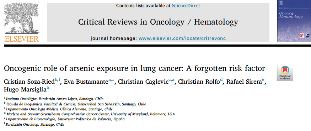Click the Instituto Oncológico Fundación Arturo López affiliation
The image size is (311, 131).
[54, 99]
